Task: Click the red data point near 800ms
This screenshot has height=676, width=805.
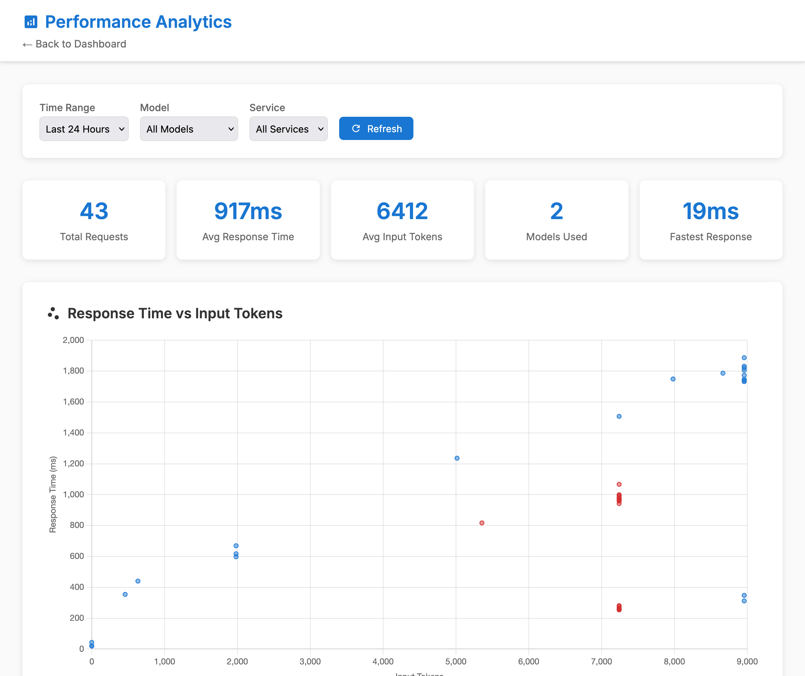Action: point(482,523)
